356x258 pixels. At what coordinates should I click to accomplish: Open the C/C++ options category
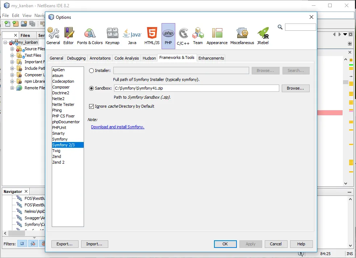pyautogui.click(x=183, y=36)
